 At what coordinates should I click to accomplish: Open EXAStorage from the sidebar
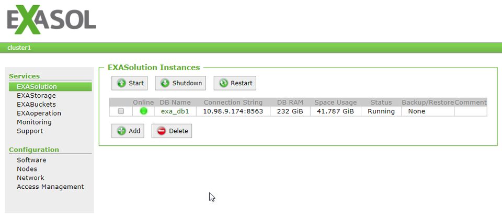pos(36,96)
